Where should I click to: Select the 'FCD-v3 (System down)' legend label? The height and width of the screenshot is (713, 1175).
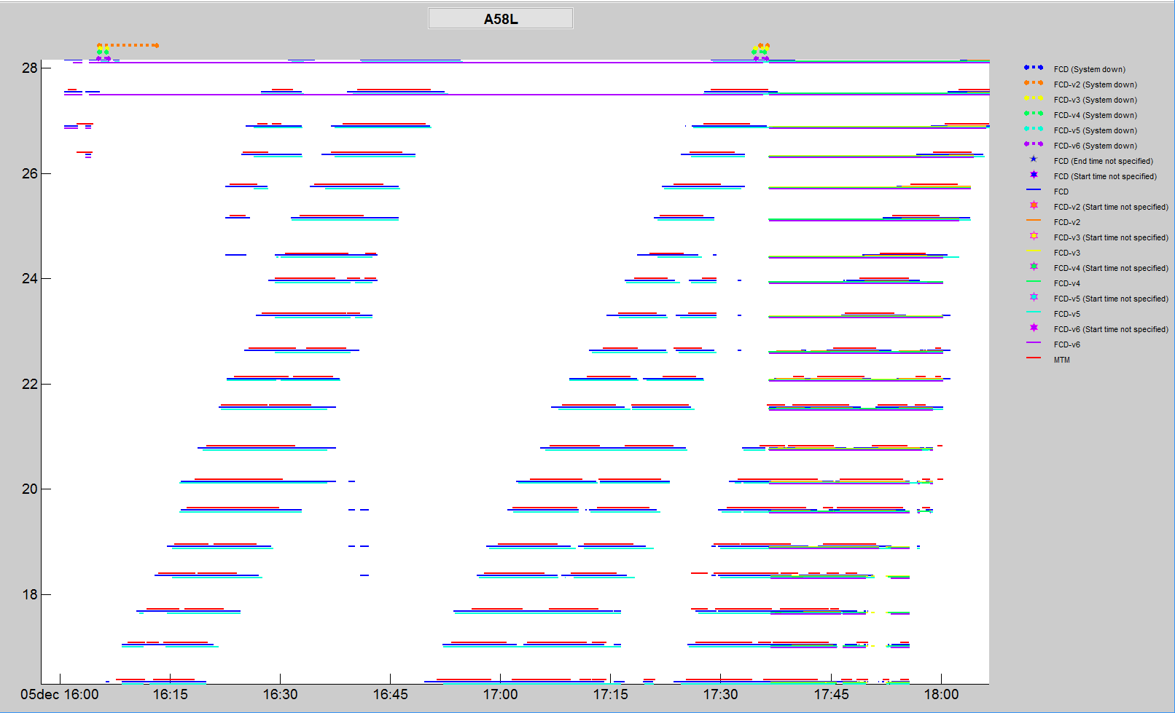click(x=1095, y=100)
